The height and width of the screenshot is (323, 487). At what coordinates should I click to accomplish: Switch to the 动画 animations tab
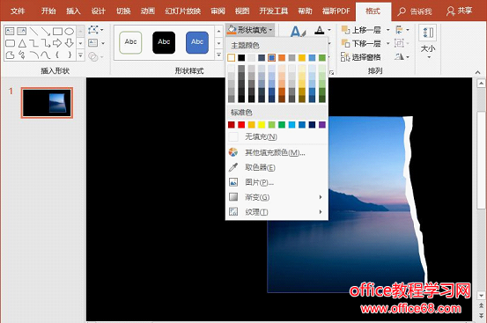[148, 11]
